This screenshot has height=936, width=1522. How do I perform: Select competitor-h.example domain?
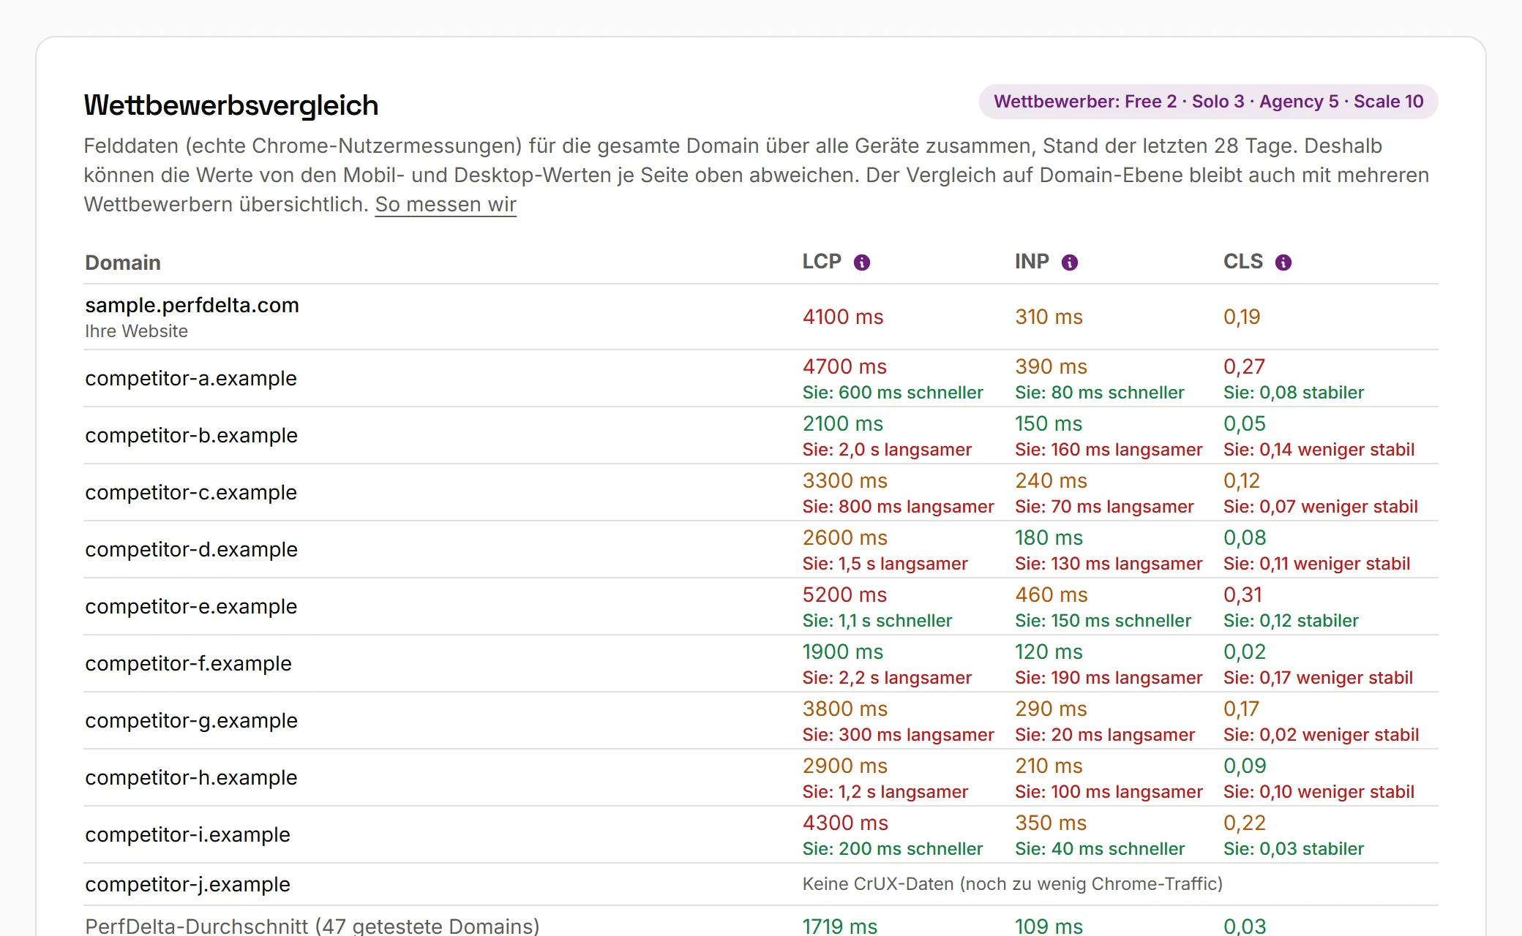point(191,777)
